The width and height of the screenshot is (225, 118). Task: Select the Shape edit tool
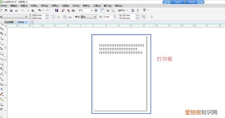coord(1,28)
